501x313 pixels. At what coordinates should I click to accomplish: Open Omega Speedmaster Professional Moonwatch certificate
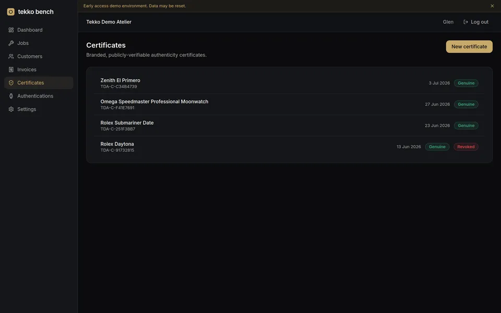point(289,104)
